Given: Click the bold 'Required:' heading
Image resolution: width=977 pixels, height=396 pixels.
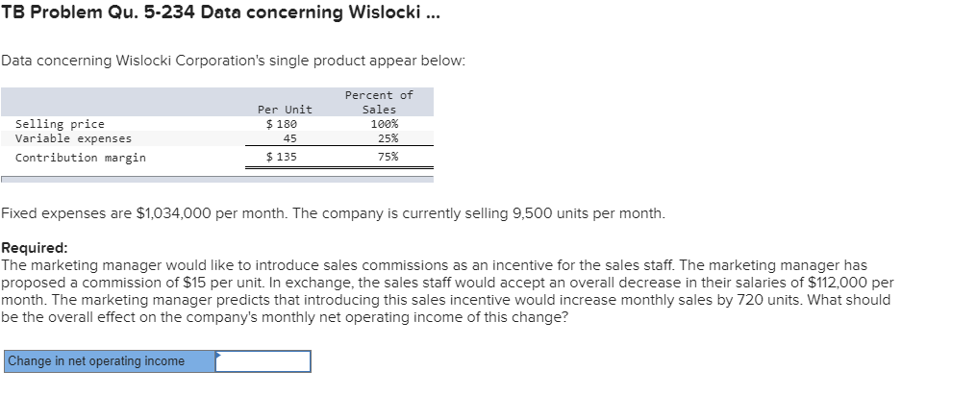Looking at the screenshot, I should [35, 248].
